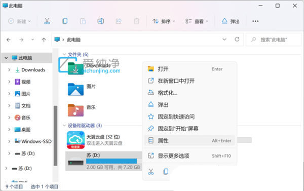304x191 pixels.
Task: Click the Refresh icon
Action: point(237,40)
